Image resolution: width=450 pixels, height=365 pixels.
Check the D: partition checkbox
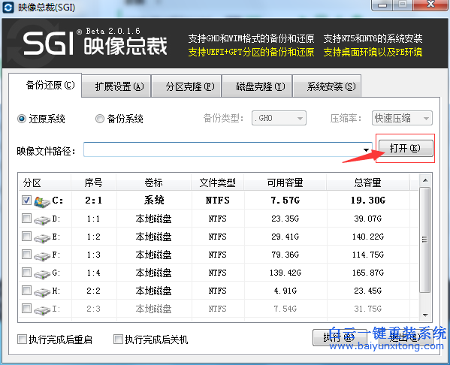[x=27, y=219]
